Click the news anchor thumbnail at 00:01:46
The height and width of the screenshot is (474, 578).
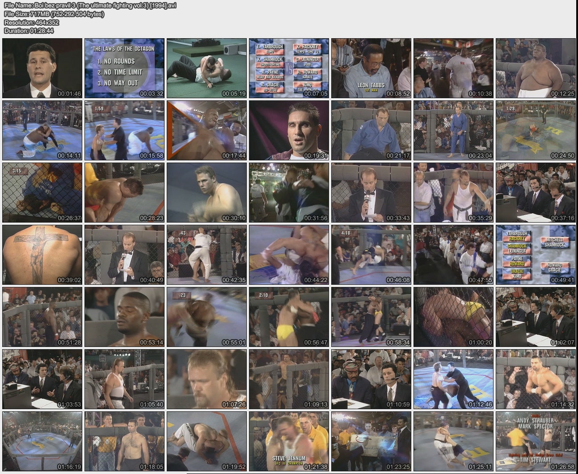42,68
